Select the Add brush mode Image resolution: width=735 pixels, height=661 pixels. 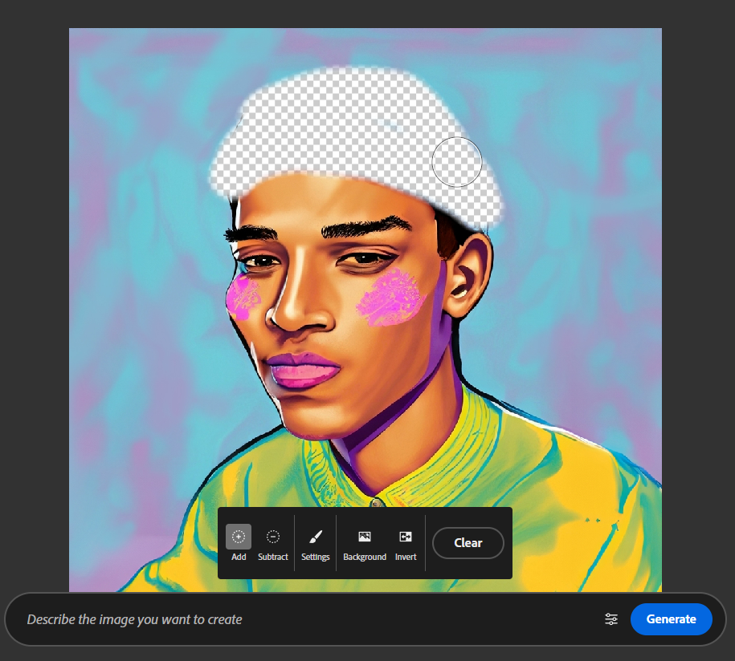[x=238, y=542]
